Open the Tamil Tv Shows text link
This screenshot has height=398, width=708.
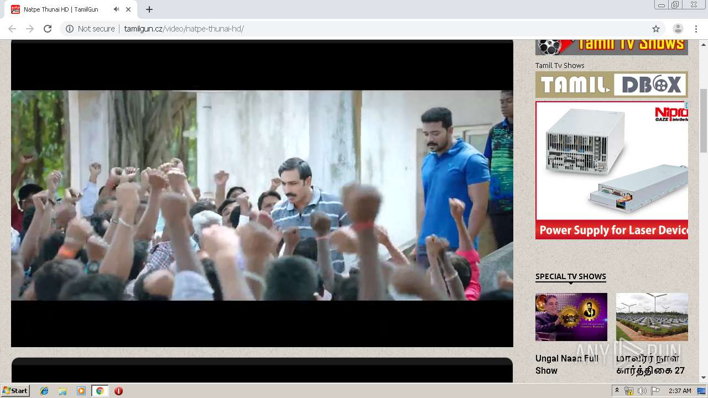tap(560, 65)
